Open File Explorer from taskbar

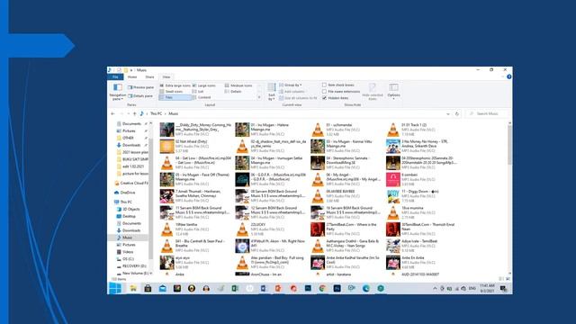pos(133,289)
